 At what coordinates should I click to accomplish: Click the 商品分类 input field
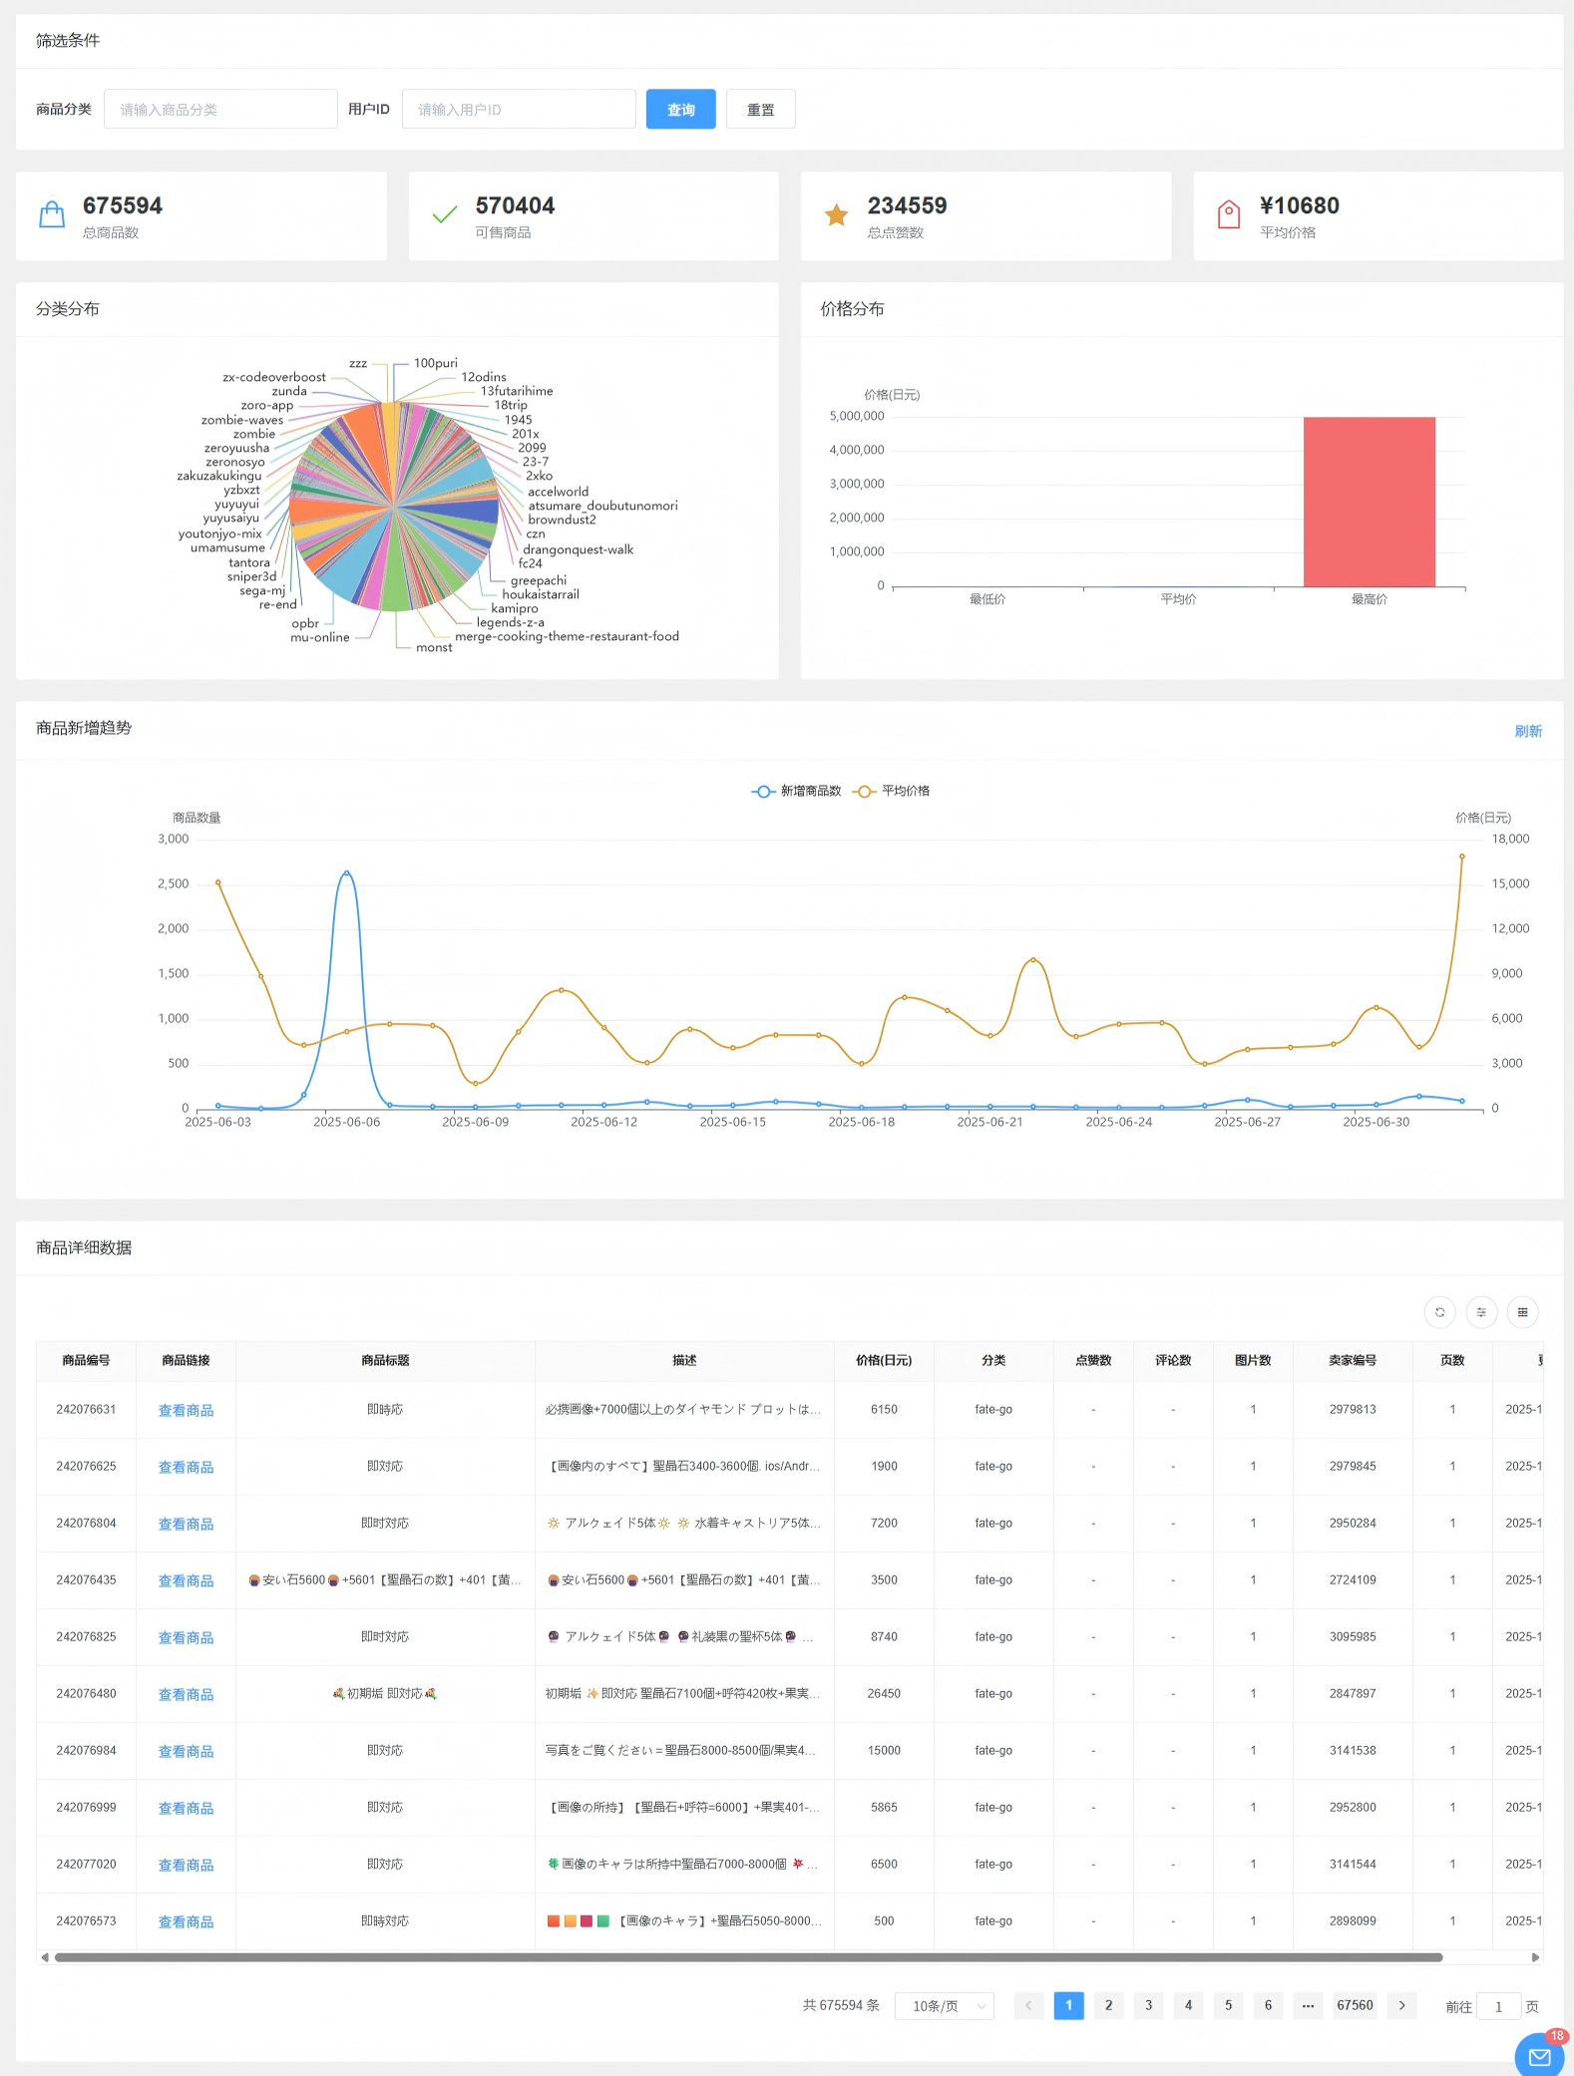(x=220, y=110)
